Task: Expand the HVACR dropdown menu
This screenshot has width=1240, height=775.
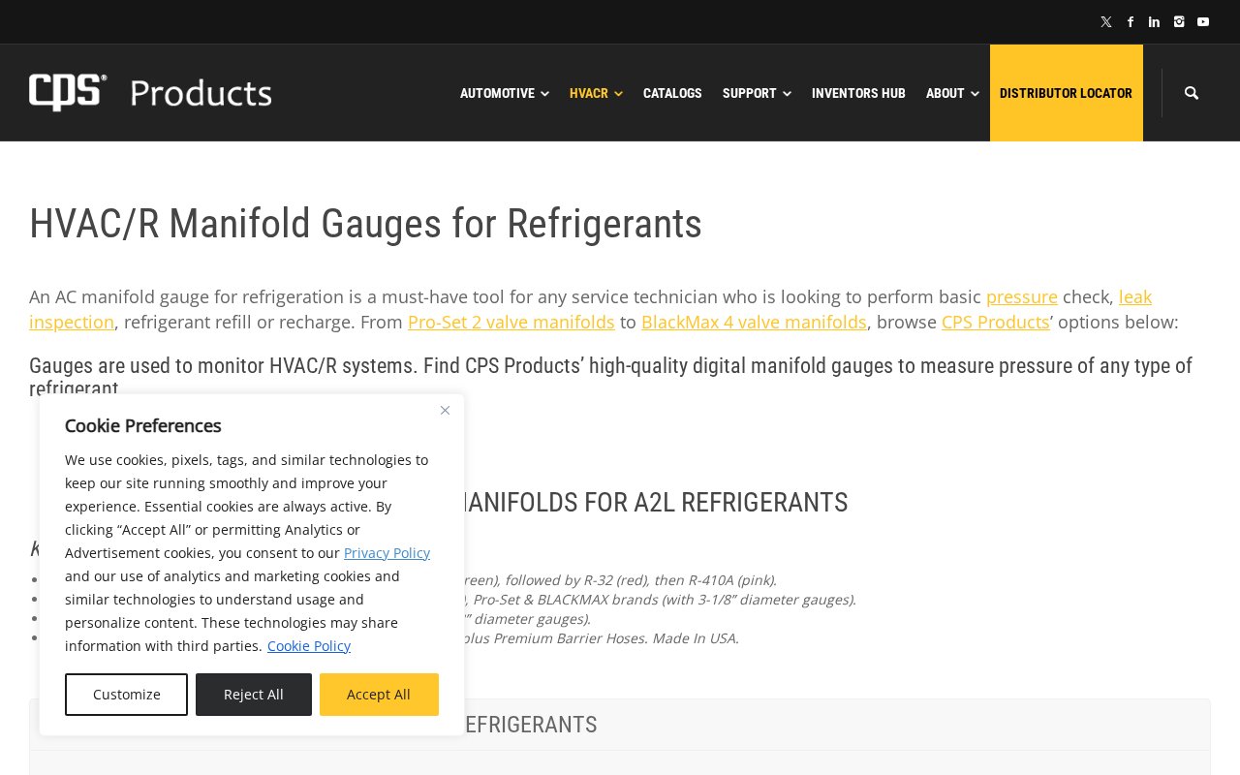Action: coord(595,93)
